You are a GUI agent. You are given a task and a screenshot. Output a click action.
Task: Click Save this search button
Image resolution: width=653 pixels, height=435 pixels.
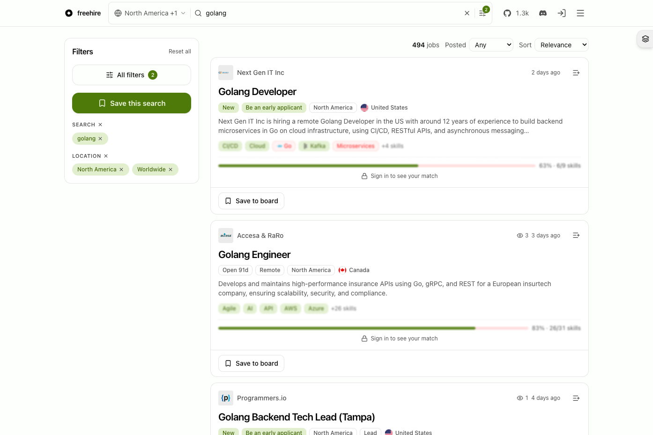pyautogui.click(x=132, y=103)
